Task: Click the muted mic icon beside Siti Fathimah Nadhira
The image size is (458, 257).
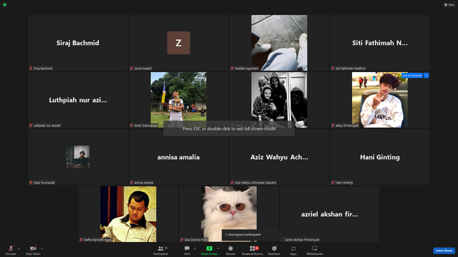Action: (x=332, y=69)
